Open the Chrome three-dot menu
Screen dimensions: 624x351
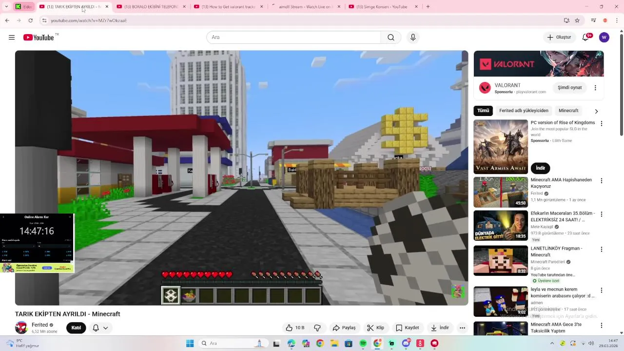(617, 20)
